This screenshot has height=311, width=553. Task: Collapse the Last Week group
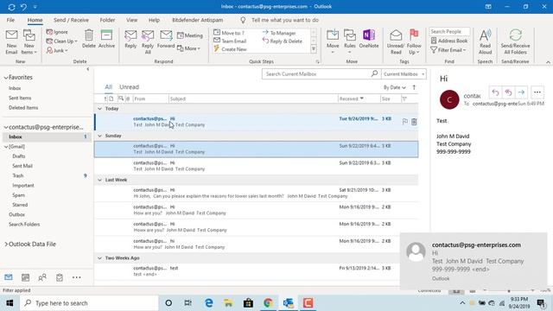pos(100,180)
